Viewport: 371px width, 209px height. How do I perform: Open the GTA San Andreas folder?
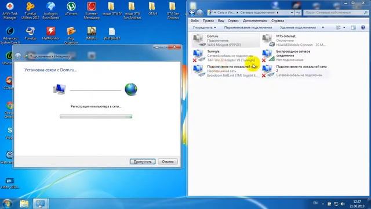[173, 11]
